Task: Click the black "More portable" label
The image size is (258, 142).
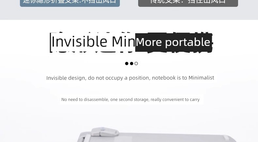Action: [x=174, y=42]
